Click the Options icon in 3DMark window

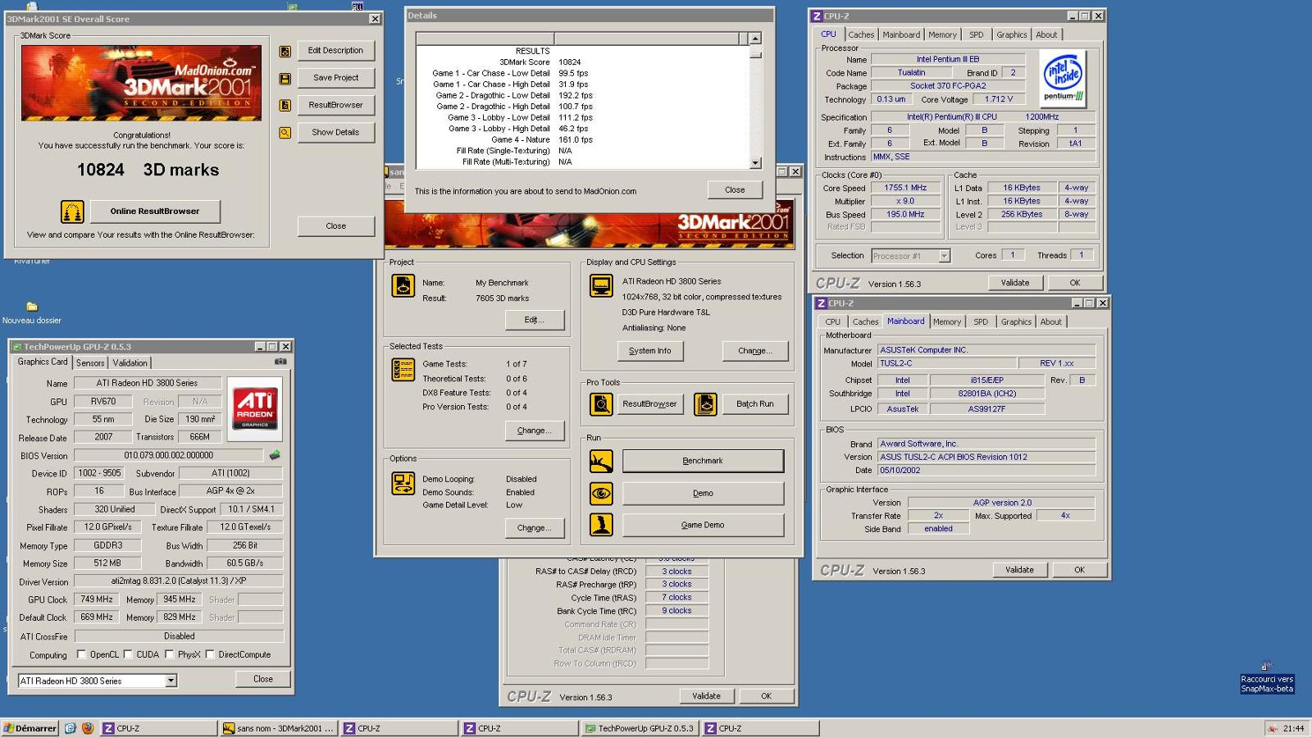pyautogui.click(x=403, y=484)
